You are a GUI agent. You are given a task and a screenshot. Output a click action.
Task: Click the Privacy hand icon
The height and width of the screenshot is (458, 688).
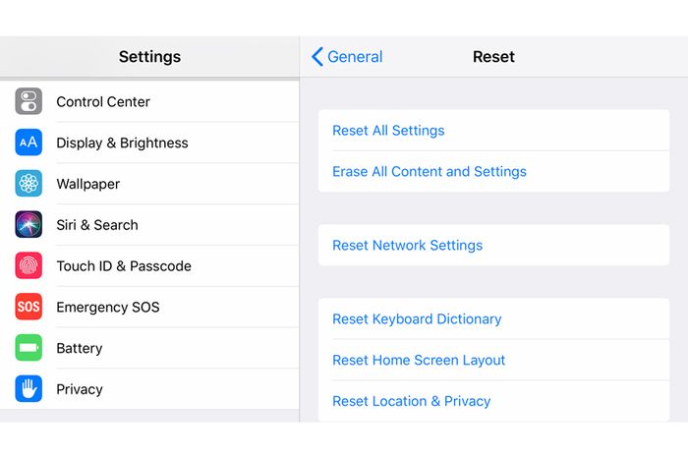(29, 389)
